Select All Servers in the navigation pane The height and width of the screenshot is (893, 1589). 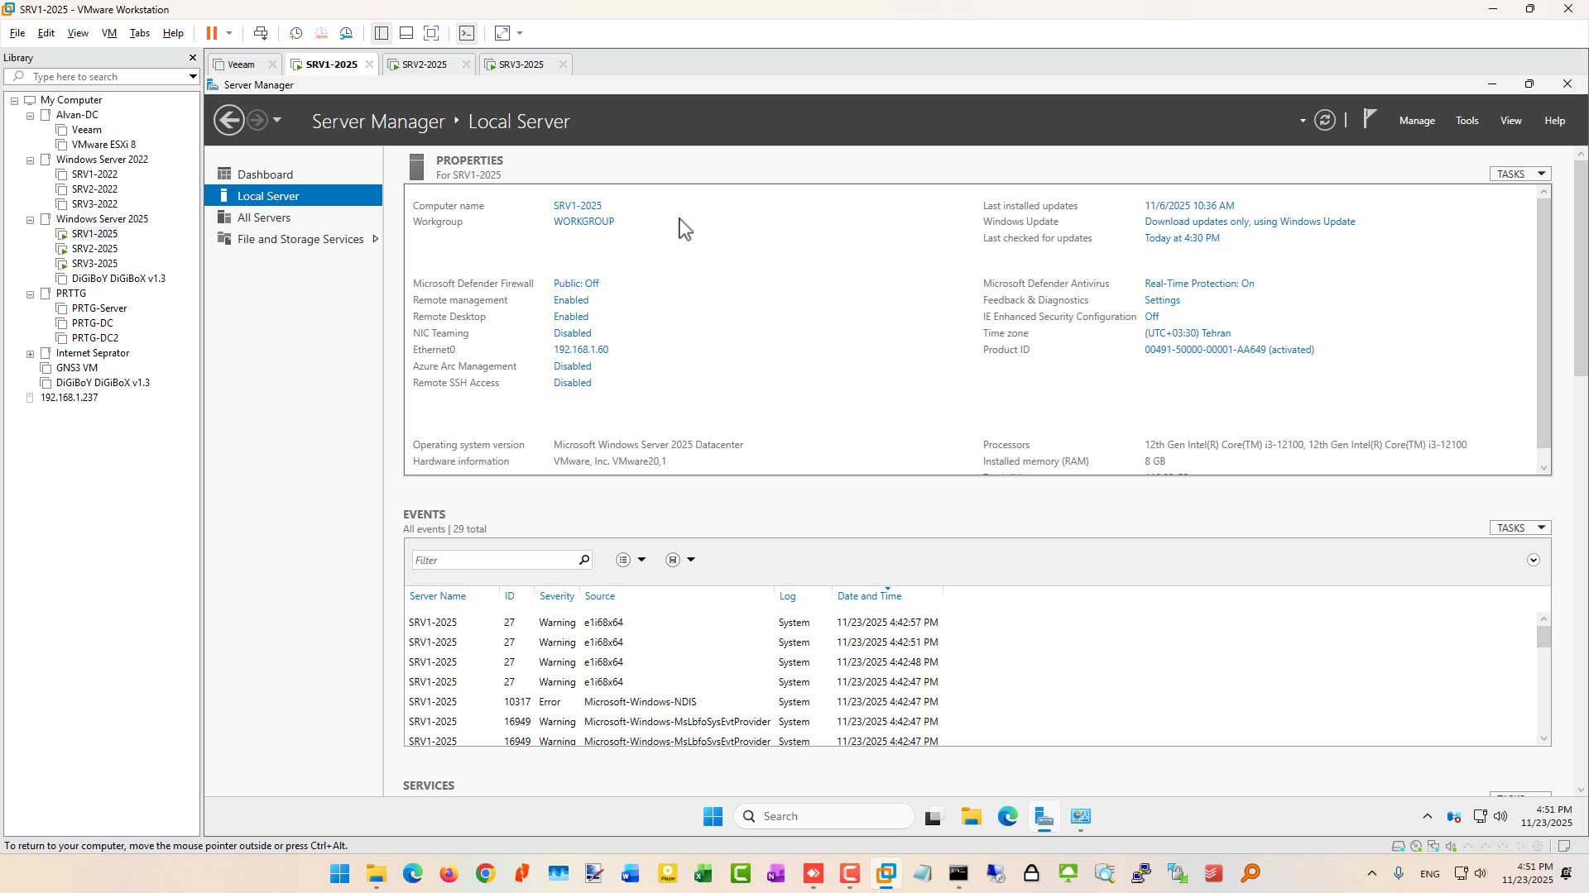pos(264,217)
